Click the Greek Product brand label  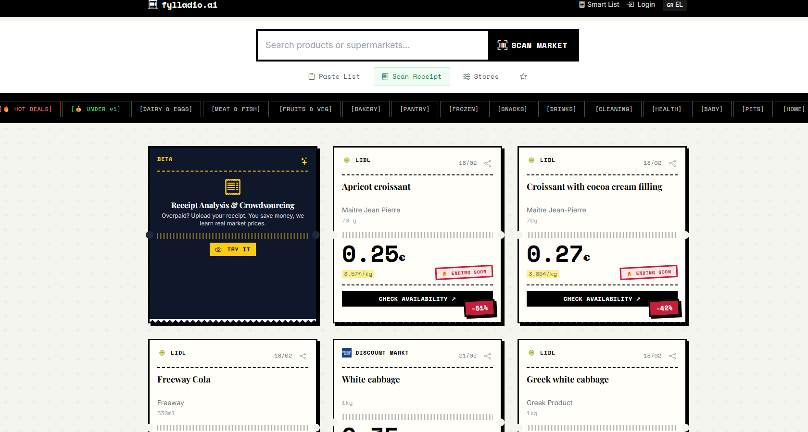[x=549, y=403]
